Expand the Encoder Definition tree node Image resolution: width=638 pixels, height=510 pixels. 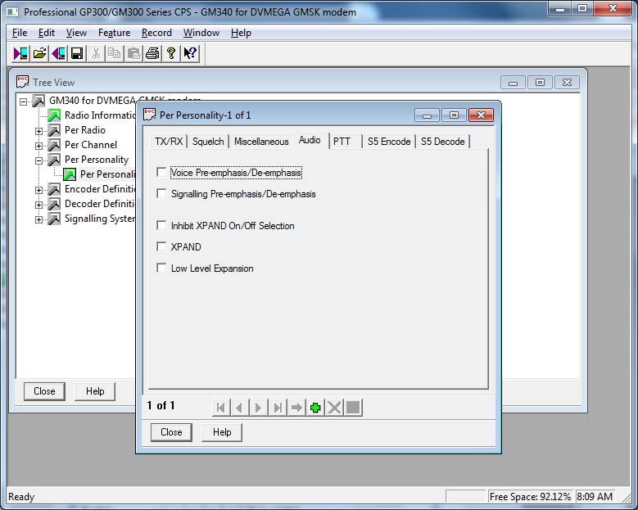coord(39,190)
